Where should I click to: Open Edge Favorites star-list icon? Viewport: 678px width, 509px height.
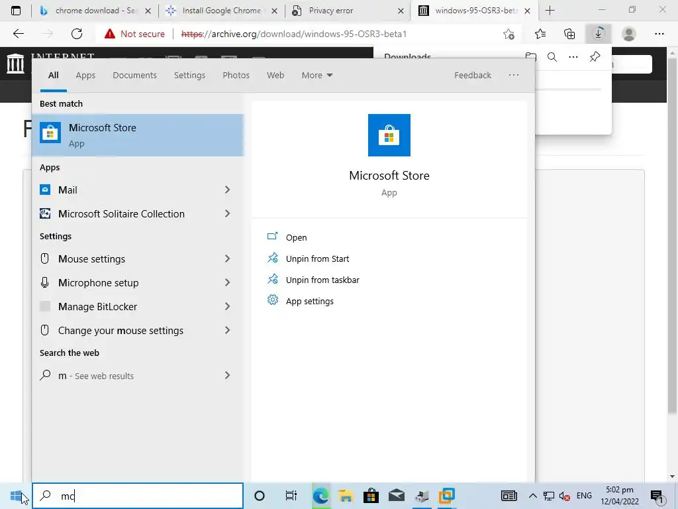point(540,34)
